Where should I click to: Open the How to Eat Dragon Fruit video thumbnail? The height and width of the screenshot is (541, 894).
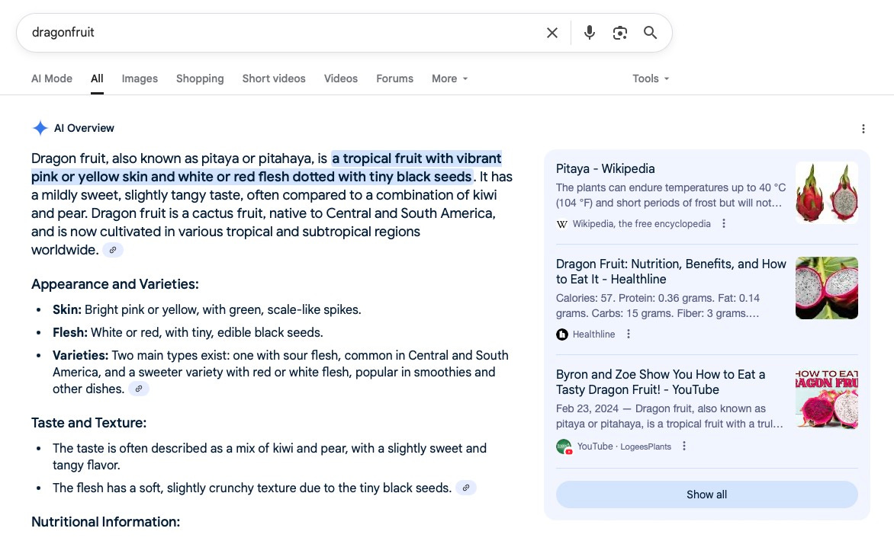point(826,399)
